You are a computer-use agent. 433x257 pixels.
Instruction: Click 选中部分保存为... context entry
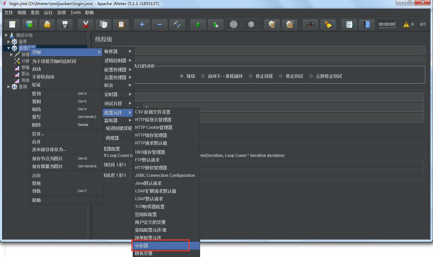click(x=66, y=149)
